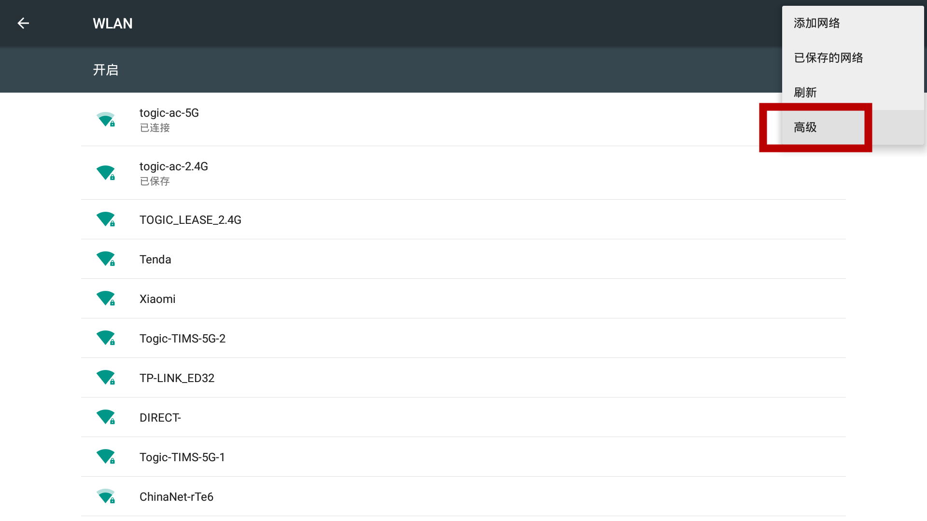Click the Tenda WiFi signal icon
This screenshot has width=927, height=521.
coord(106,259)
